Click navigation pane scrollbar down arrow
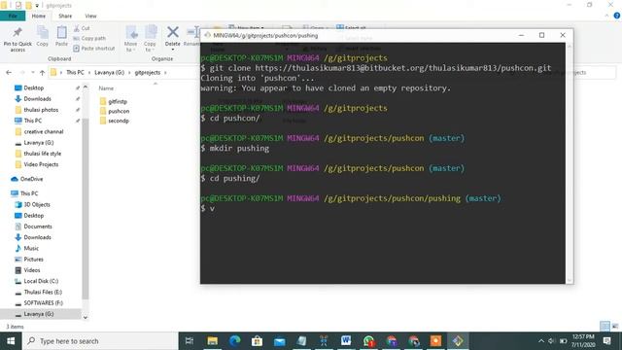Viewport: 622px width, 350px height. tap(86, 317)
